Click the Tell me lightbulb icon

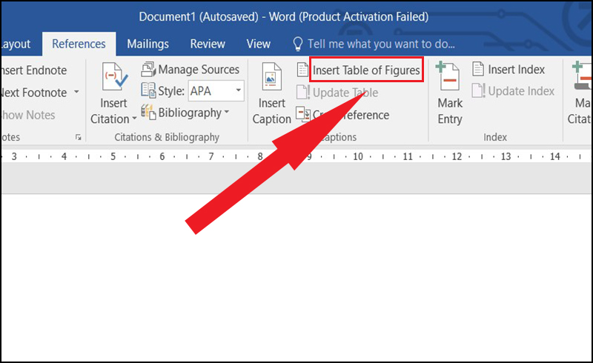(x=298, y=44)
